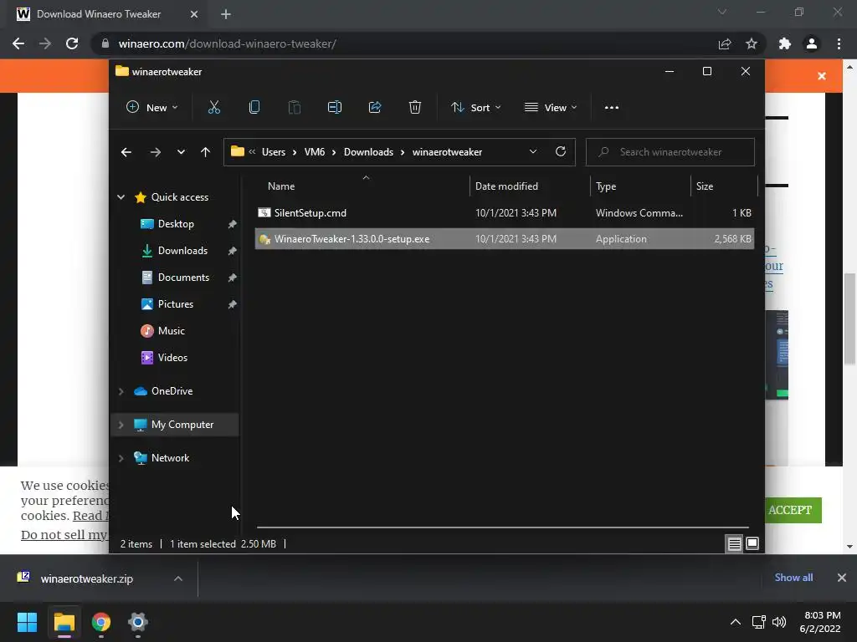Refresh the winaerotweaker folder view
This screenshot has width=857, height=642.
pyautogui.click(x=560, y=152)
